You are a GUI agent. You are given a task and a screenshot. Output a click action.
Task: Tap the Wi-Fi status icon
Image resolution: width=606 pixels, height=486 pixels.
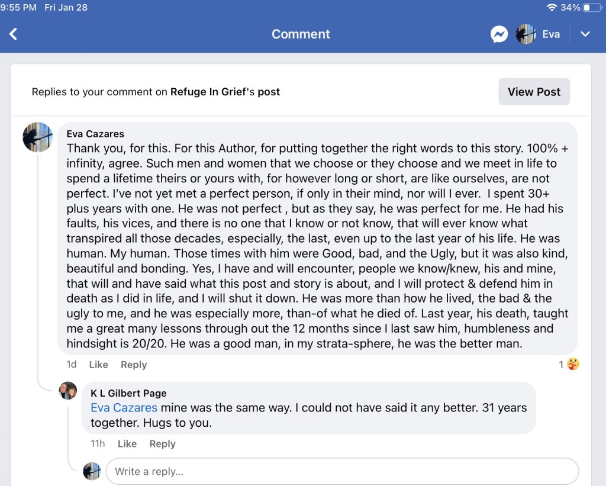(x=552, y=8)
